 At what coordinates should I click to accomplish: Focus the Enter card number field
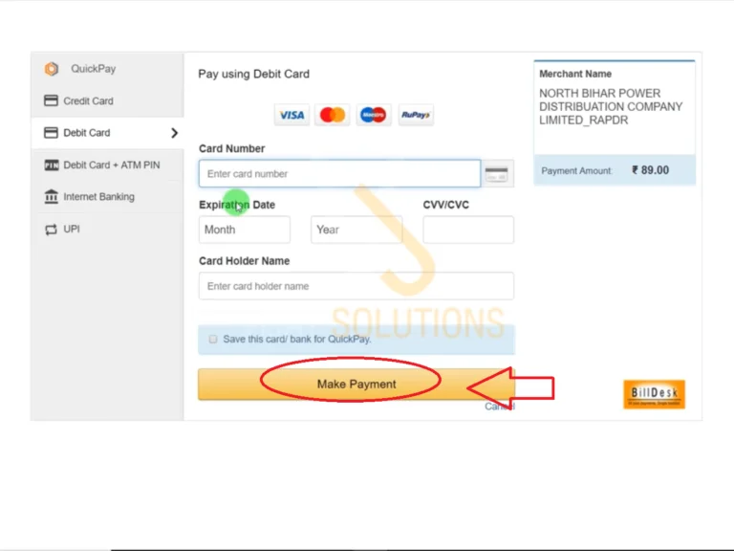tap(340, 174)
